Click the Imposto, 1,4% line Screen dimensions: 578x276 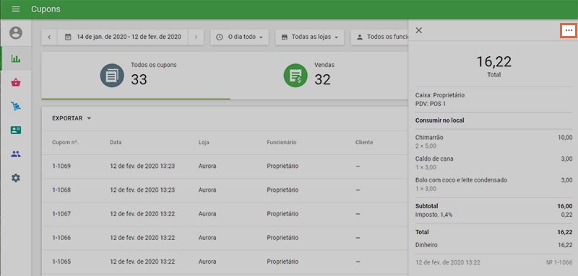pyautogui.click(x=493, y=215)
